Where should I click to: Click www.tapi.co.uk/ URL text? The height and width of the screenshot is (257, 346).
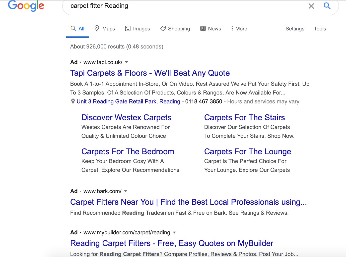(x=103, y=62)
